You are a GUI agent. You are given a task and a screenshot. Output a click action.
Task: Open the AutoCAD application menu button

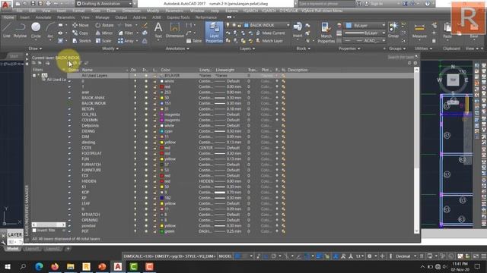pyautogui.click(x=5, y=5)
